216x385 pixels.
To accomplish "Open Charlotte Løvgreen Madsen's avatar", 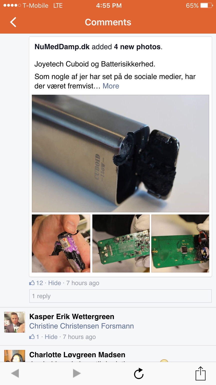I will click(x=14, y=356).
